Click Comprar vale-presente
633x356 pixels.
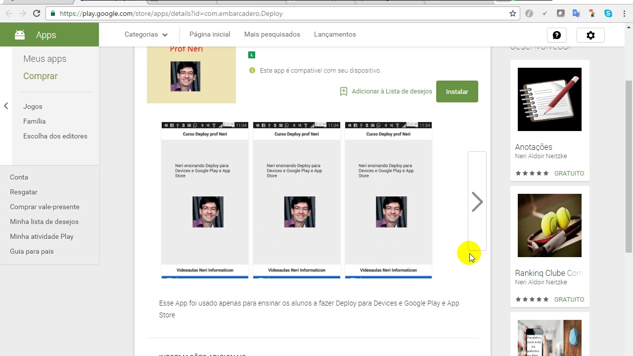(x=45, y=207)
